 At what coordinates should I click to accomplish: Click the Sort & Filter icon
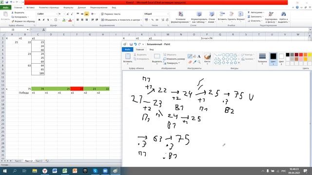point(271,14)
